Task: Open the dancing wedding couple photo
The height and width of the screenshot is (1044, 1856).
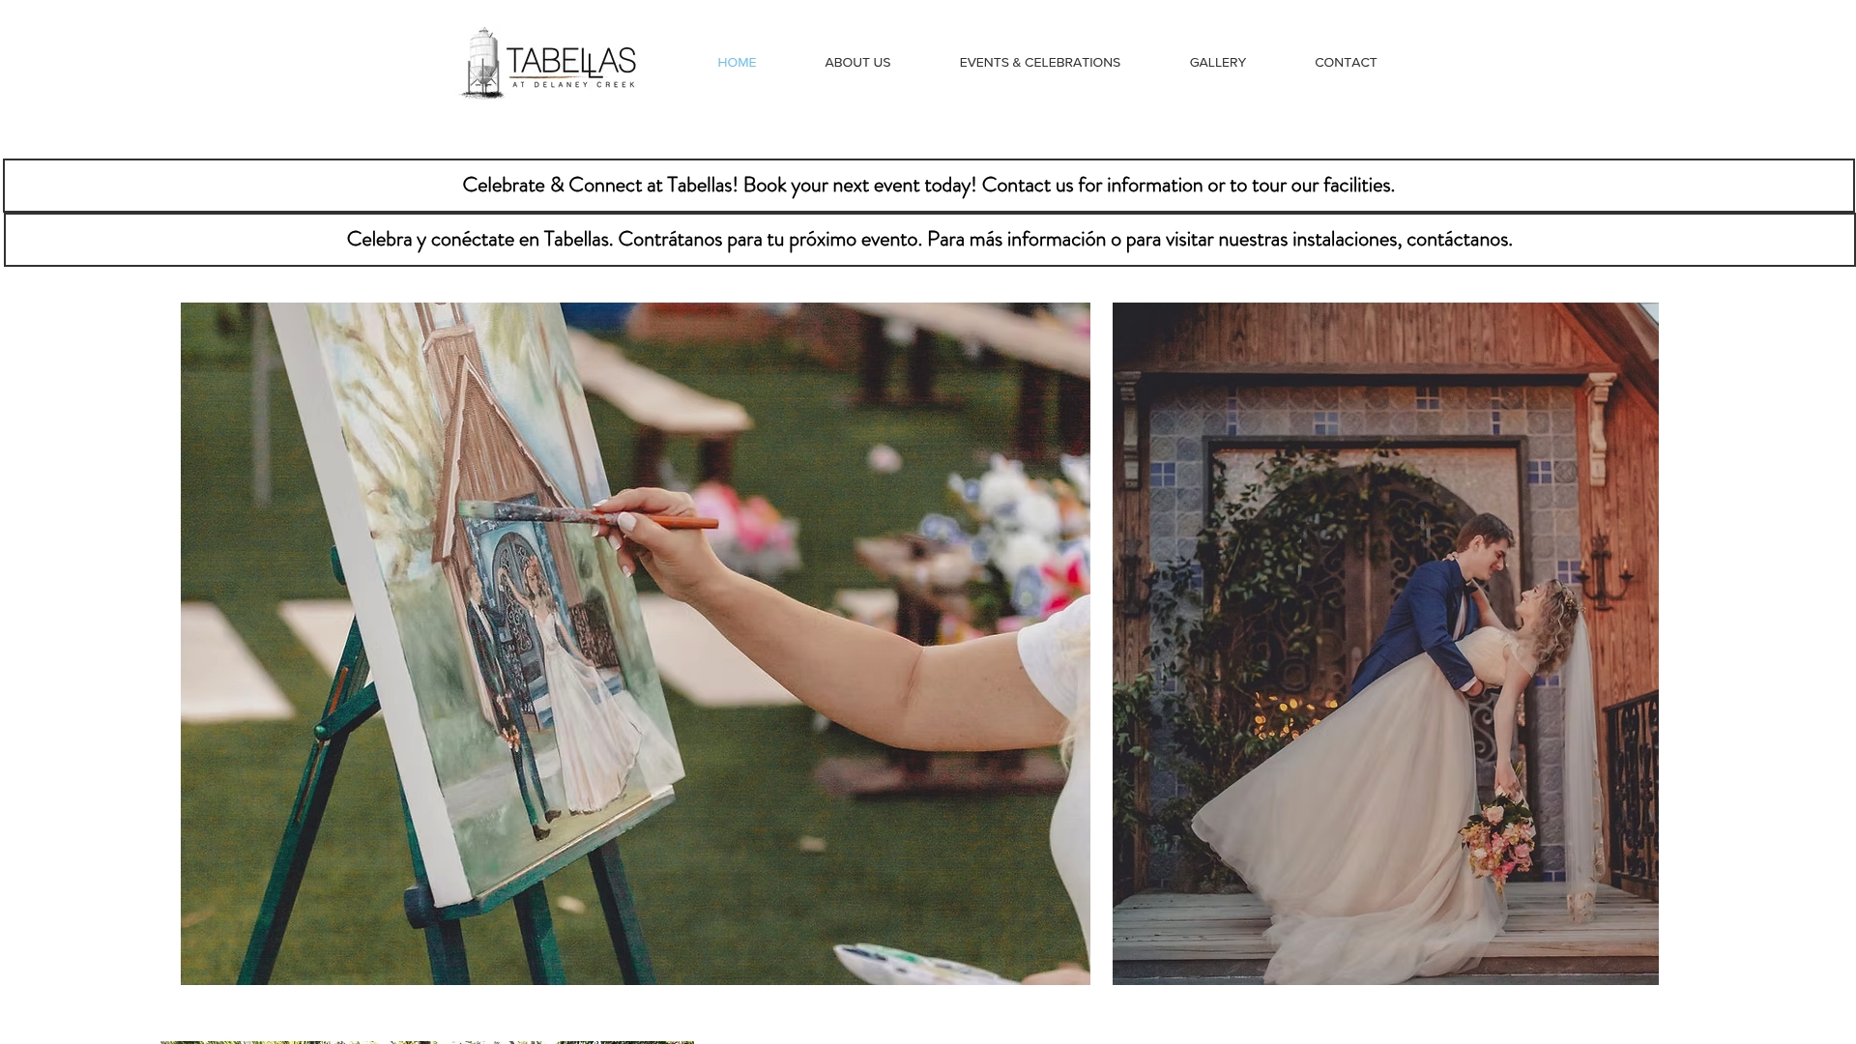Action: tap(1385, 644)
